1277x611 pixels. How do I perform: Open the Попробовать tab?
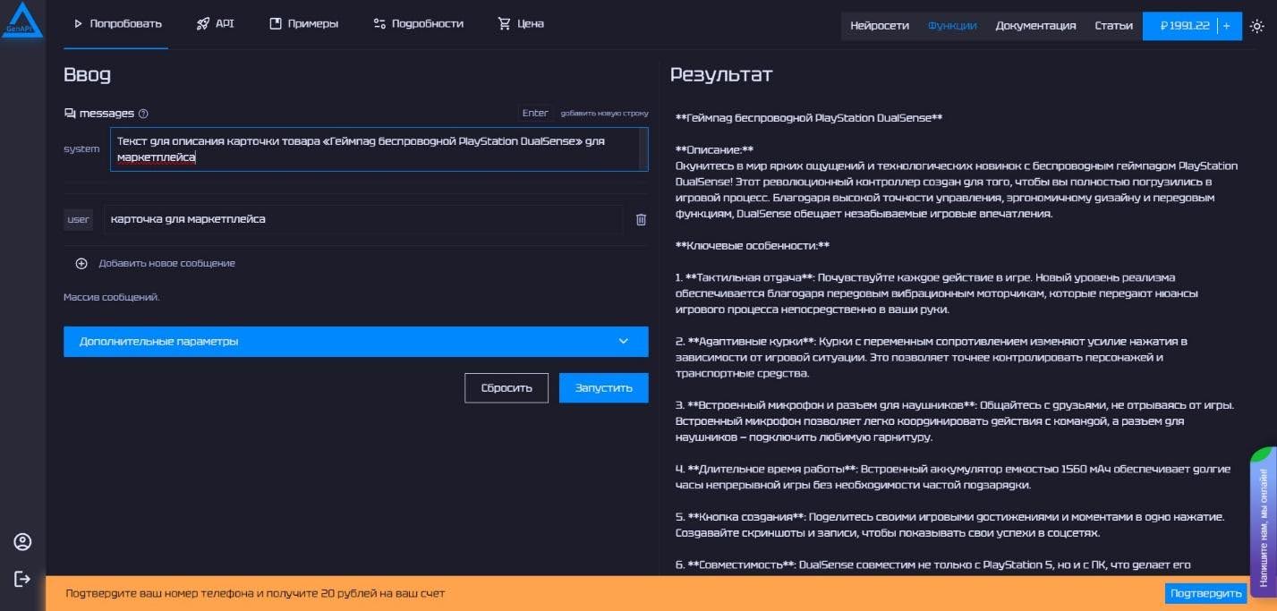click(x=116, y=24)
